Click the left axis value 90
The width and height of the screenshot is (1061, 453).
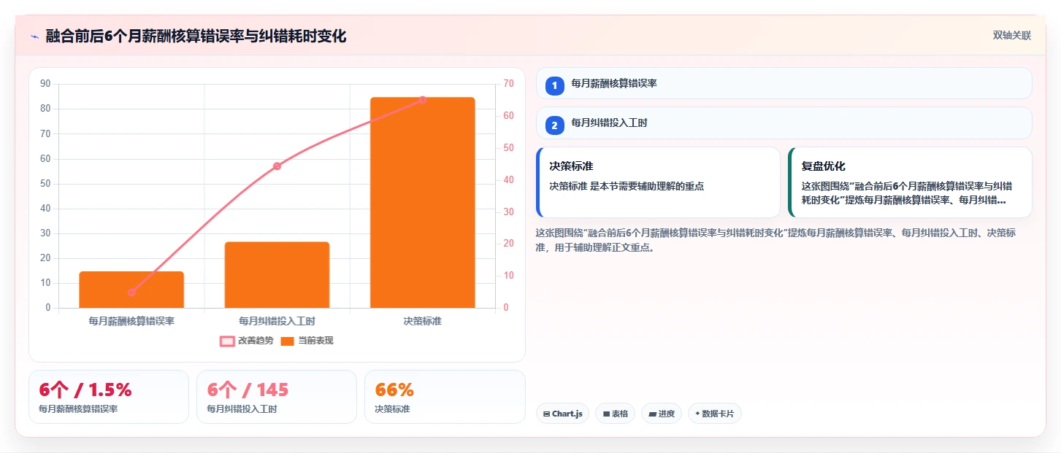[x=45, y=84]
